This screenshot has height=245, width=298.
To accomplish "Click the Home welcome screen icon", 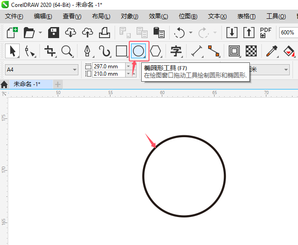I will (x=4, y=84).
